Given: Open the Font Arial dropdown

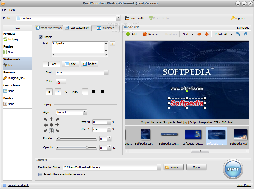Looking at the screenshot, I should tap(106, 73).
